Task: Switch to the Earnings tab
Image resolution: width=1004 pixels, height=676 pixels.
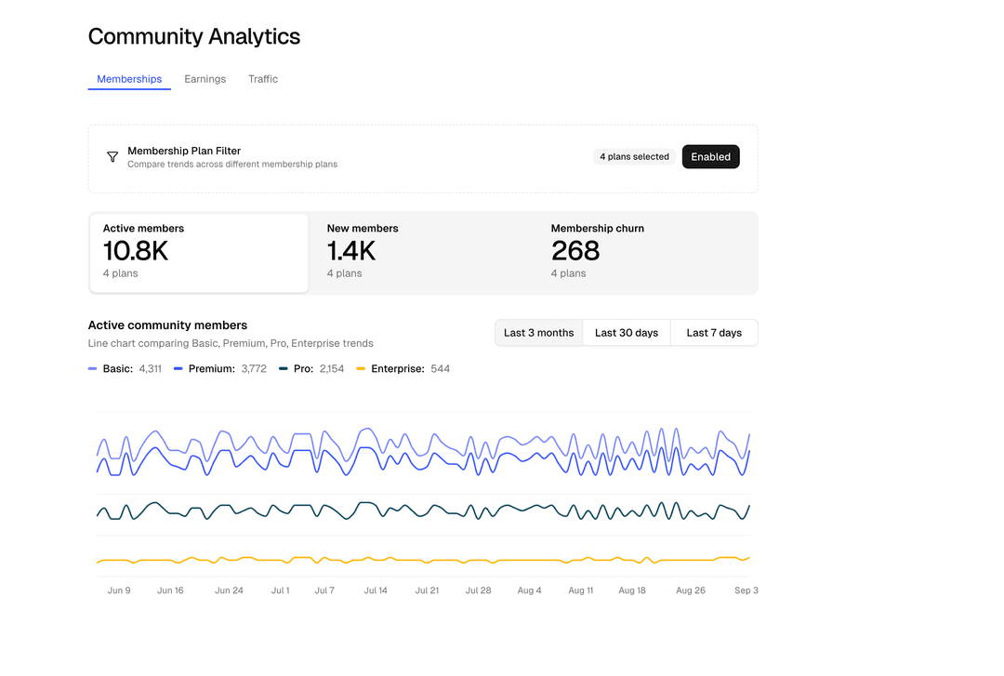Action: [x=205, y=79]
